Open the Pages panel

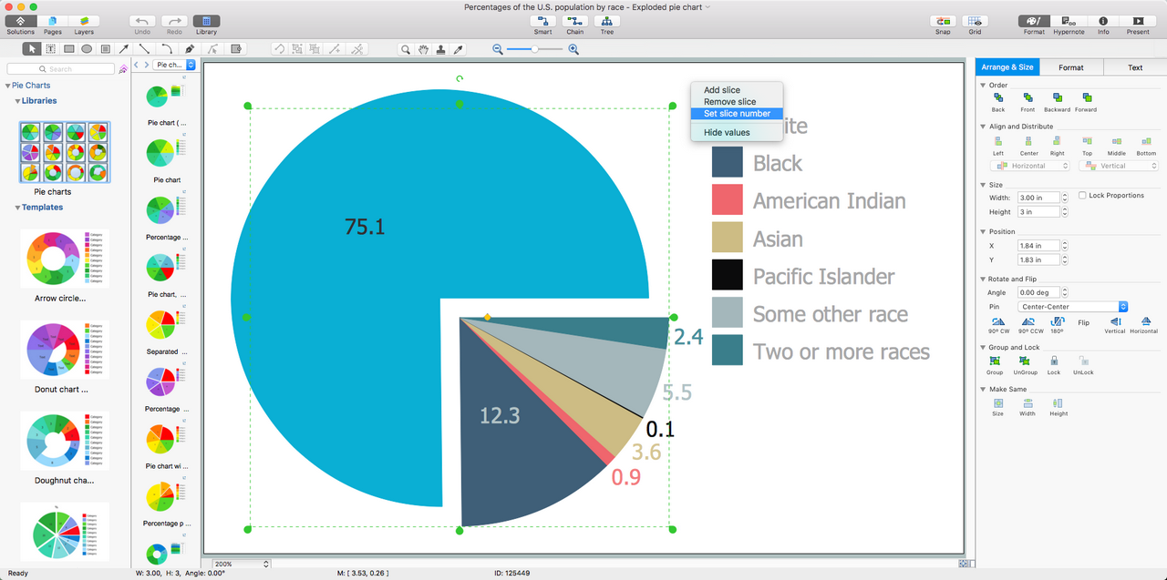[53, 21]
